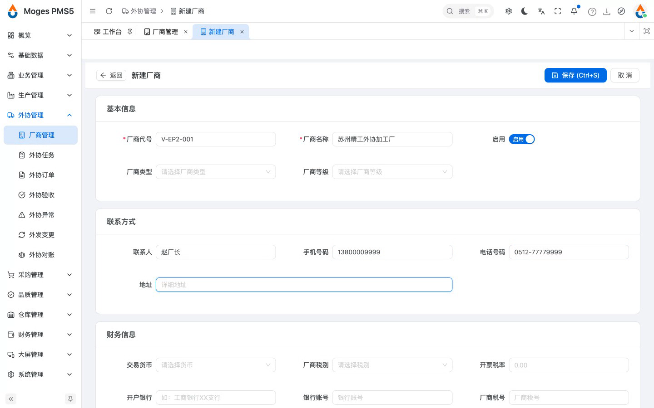Focus the 搜索 search box
The image size is (654, 408).
coord(468,11)
